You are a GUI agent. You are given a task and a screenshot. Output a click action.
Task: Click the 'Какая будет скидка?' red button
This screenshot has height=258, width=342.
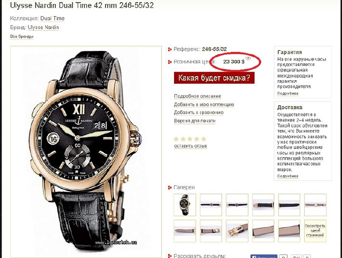pyautogui.click(x=214, y=78)
